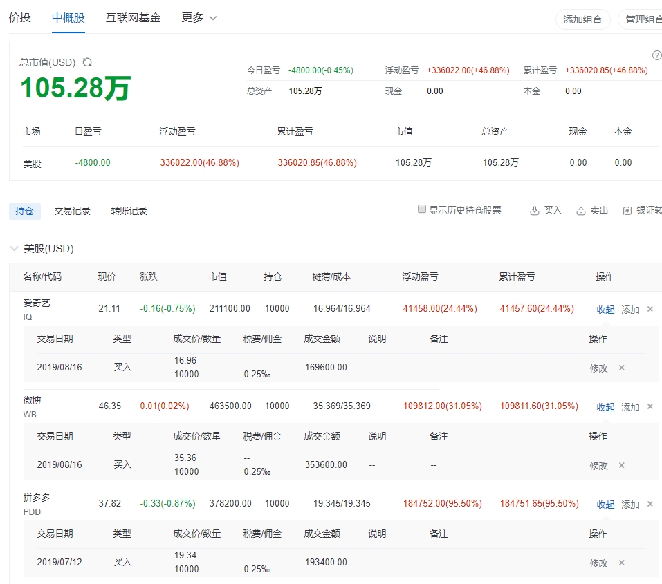Add a trade for 微博 via 添加
Image resolution: width=662 pixels, height=584 pixels.
630,407
